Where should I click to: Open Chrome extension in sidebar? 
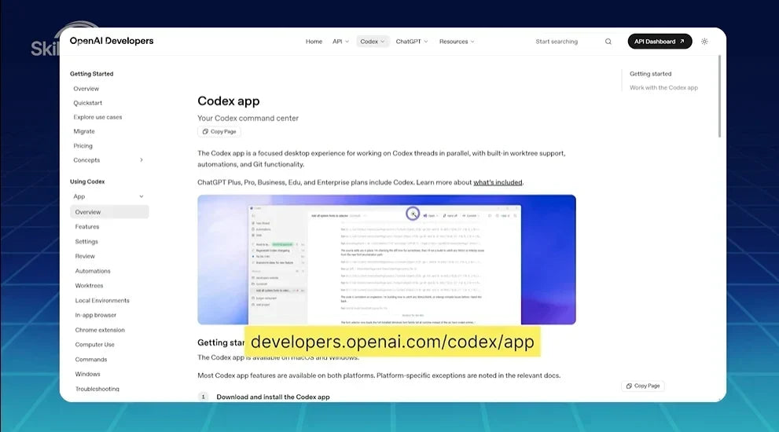(x=100, y=330)
